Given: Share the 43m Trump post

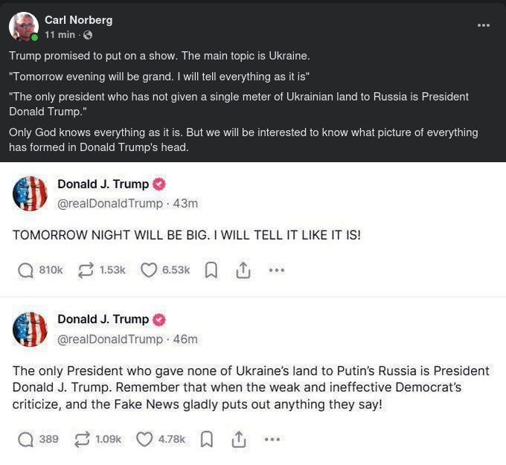Looking at the screenshot, I should coord(243,271).
